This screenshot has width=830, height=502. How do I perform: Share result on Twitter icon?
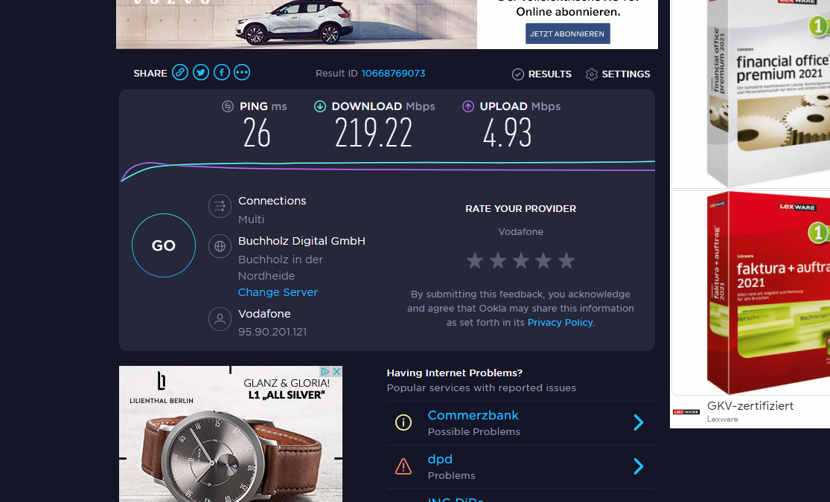click(201, 72)
